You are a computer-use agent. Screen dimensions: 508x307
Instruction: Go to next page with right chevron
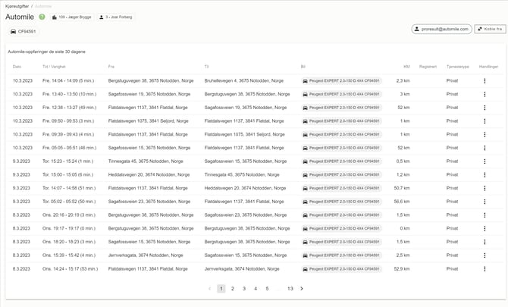pyautogui.click(x=302, y=289)
